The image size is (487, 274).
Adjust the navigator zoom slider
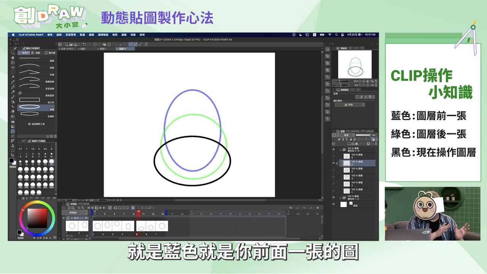pos(342,81)
